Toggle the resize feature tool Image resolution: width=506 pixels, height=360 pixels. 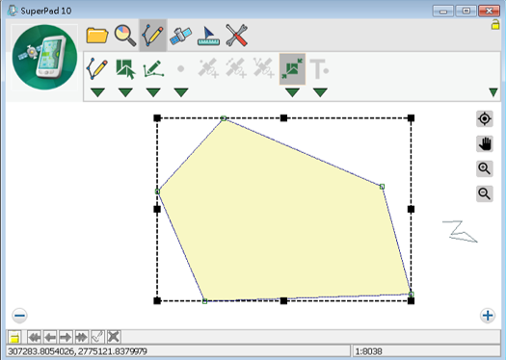pos(292,69)
